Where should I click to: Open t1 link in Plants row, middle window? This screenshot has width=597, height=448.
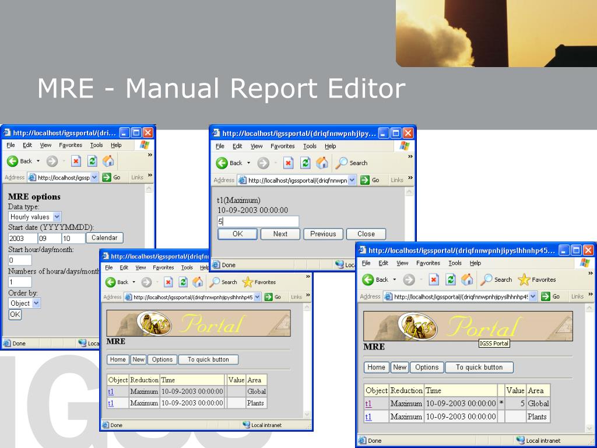pos(111,403)
